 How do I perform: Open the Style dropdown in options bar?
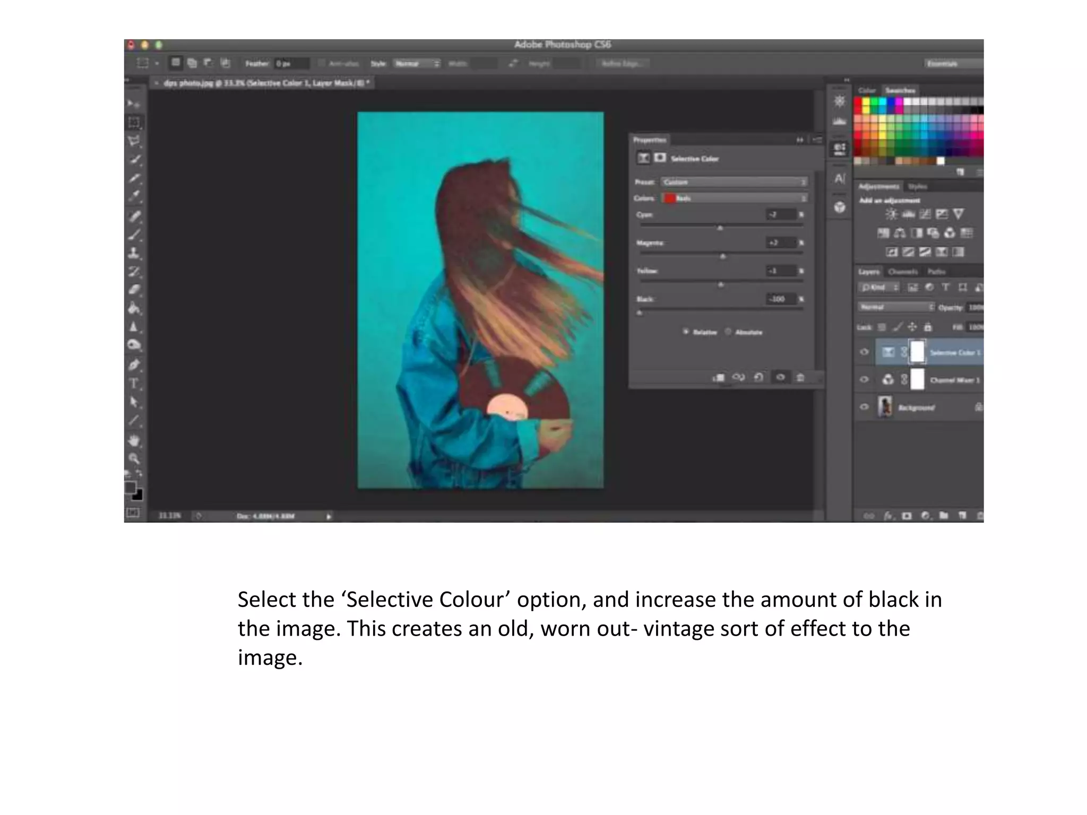[x=417, y=64]
